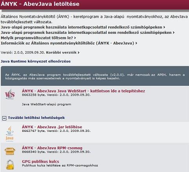The image size is (189, 172).
Task: Open ÁNYK AbevJava Java WebStart install link
Action: (x=84, y=91)
